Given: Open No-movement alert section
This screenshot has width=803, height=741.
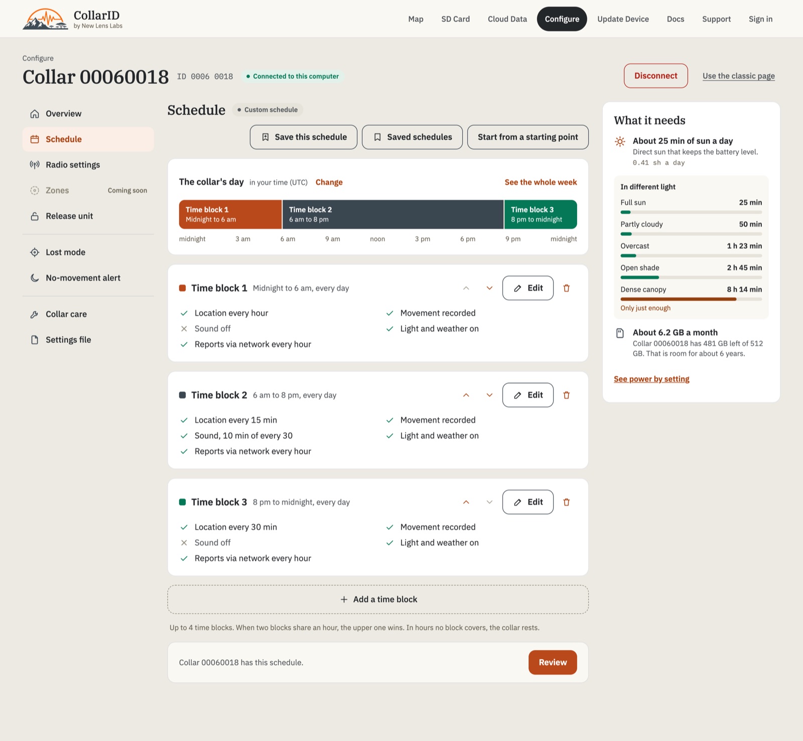Looking at the screenshot, I should pos(88,277).
